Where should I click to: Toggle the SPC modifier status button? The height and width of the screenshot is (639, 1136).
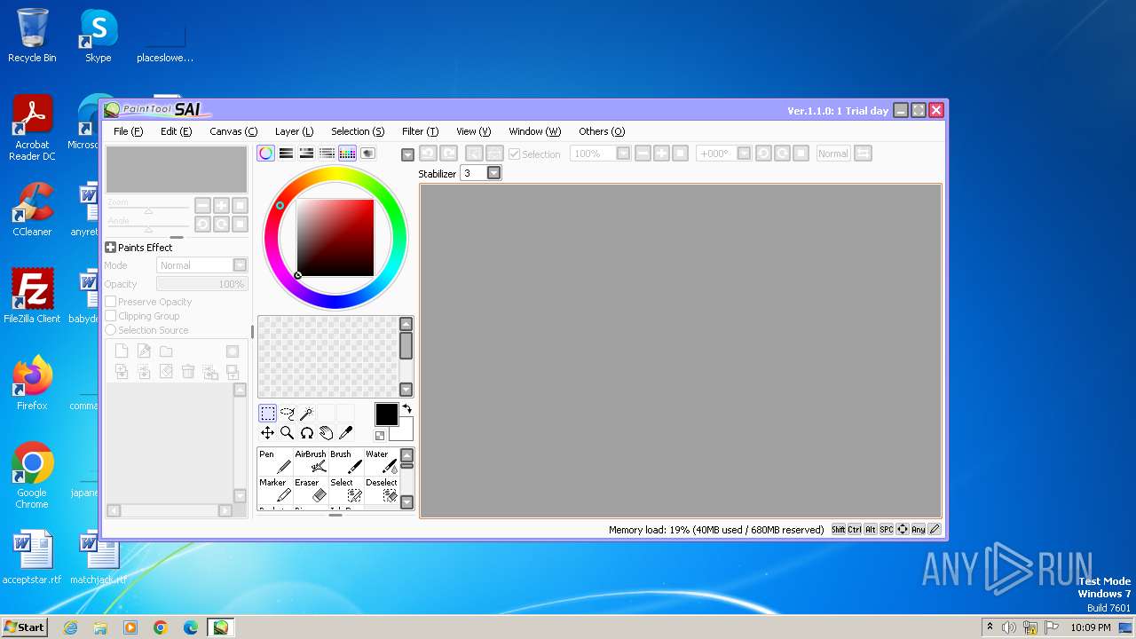click(x=887, y=529)
